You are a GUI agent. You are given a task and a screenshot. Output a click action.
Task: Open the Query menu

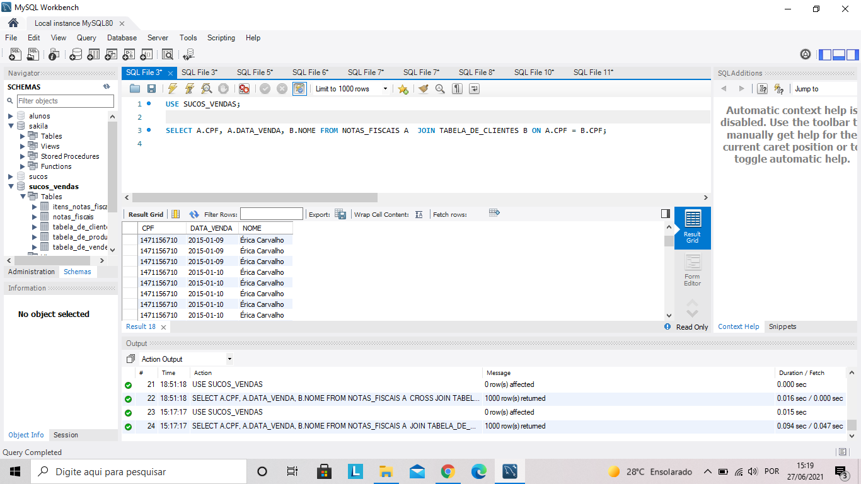click(86, 38)
